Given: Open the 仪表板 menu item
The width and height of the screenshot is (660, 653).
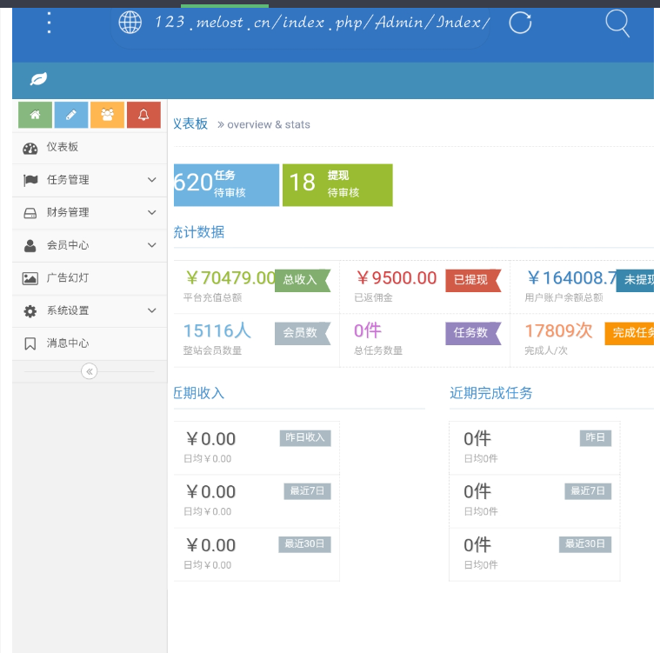Looking at the screenshot, I should (90, 147).
